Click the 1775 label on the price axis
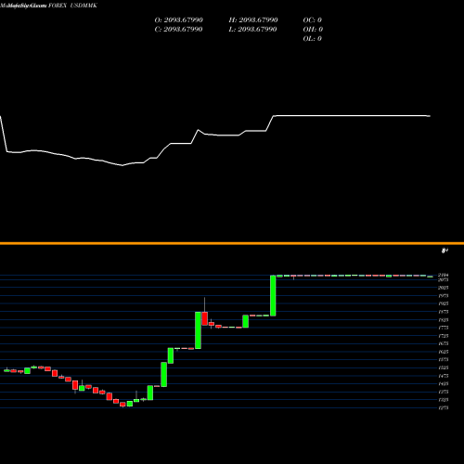464x464 pixels. (444, 328)
